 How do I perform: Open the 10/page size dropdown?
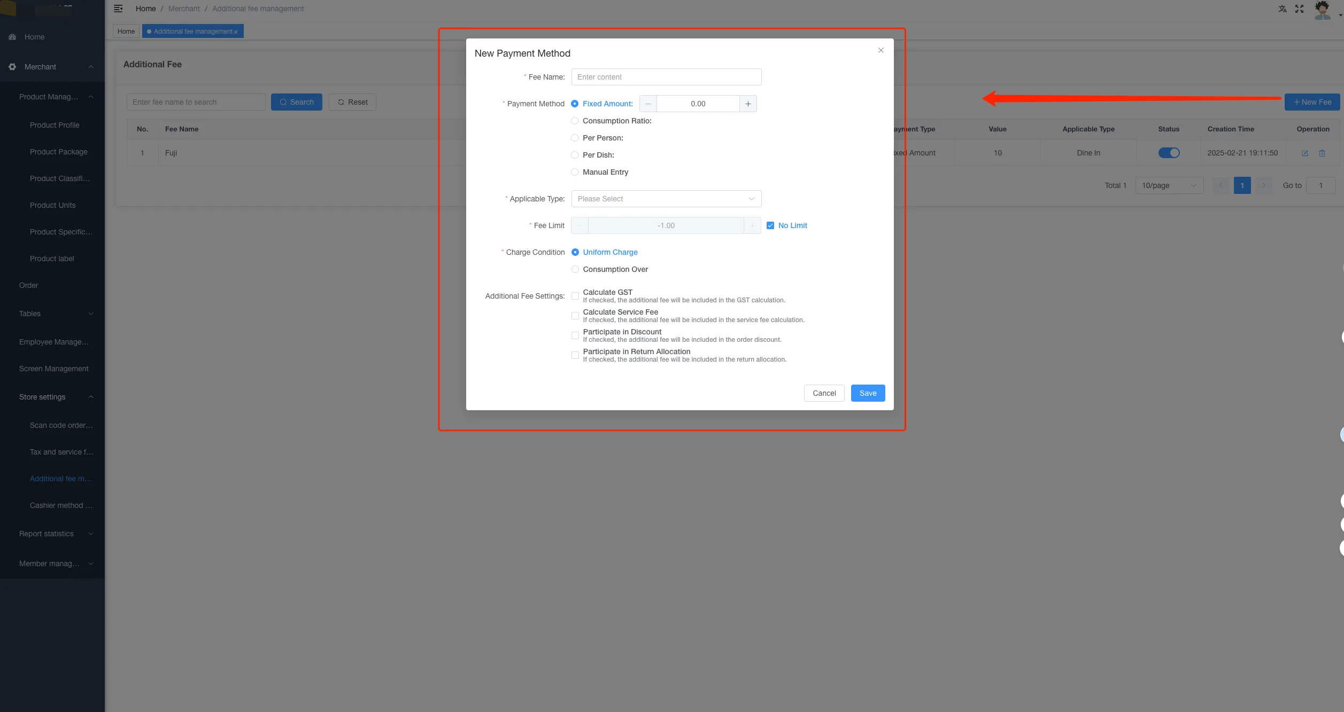coord(1169,185)
